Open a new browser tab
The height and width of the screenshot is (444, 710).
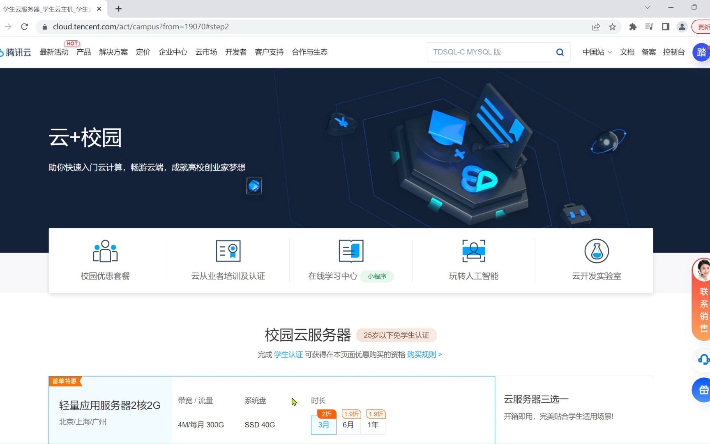(118, 9)
